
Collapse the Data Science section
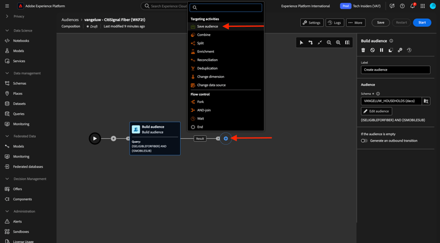(6, 30)
